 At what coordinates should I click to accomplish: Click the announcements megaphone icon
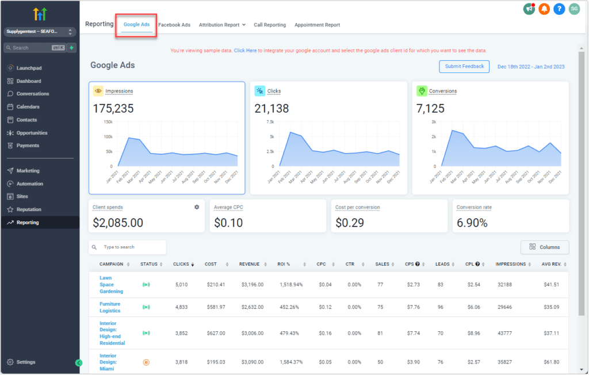pyautogui.click(x=529, y=9)
